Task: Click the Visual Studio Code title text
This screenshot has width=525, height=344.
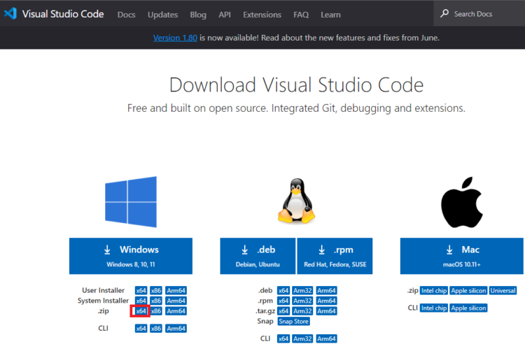Action: point(63,14)
